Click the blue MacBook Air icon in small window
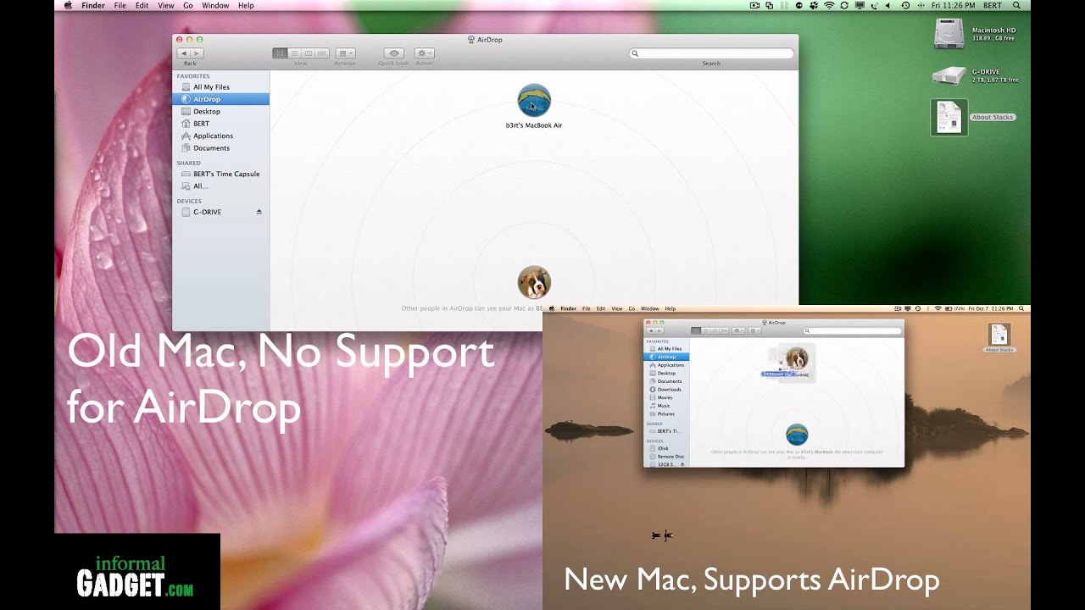 [x=797, y=435]
